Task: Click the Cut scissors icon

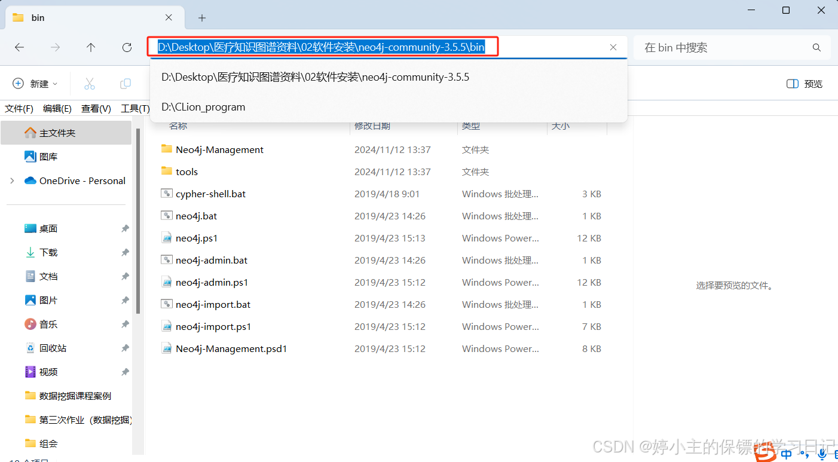Action: (90, 84)
